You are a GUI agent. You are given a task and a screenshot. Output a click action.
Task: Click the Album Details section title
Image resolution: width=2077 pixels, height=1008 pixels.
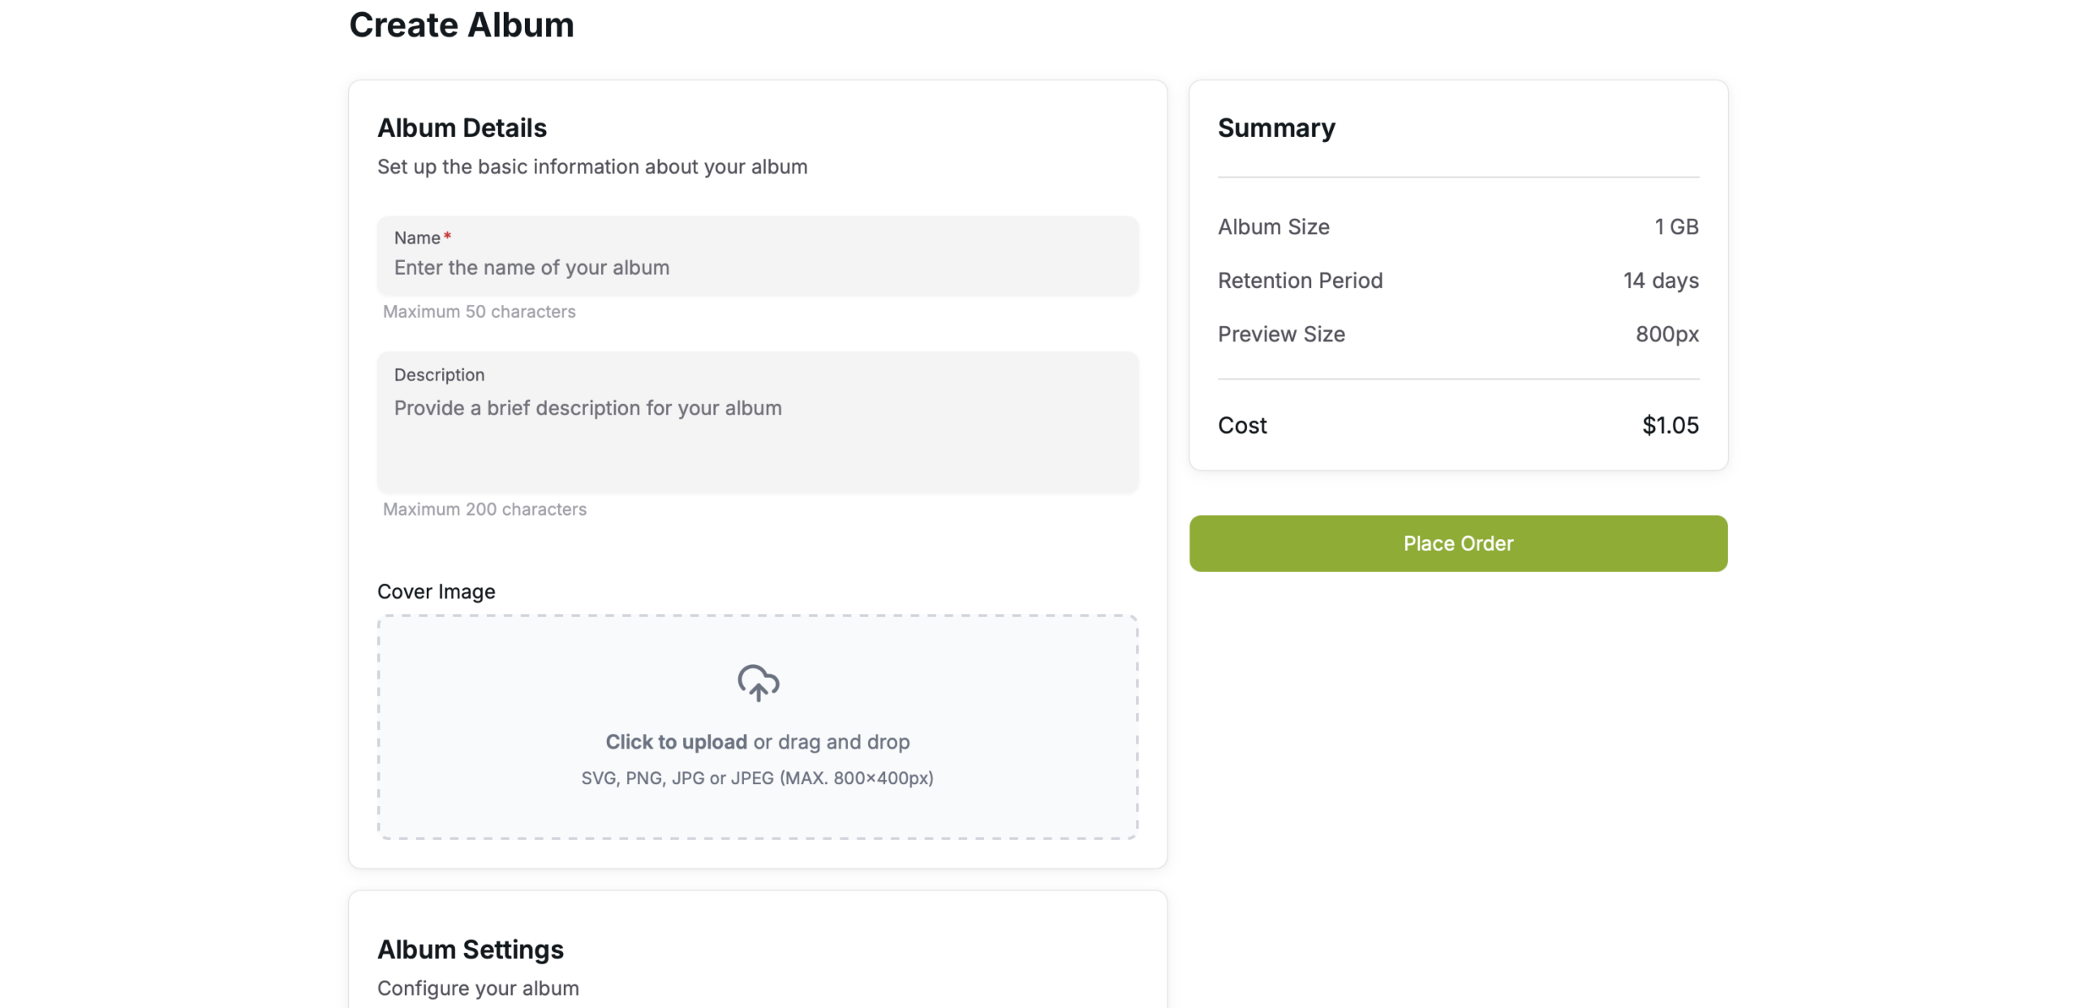[x=462, y=128]
